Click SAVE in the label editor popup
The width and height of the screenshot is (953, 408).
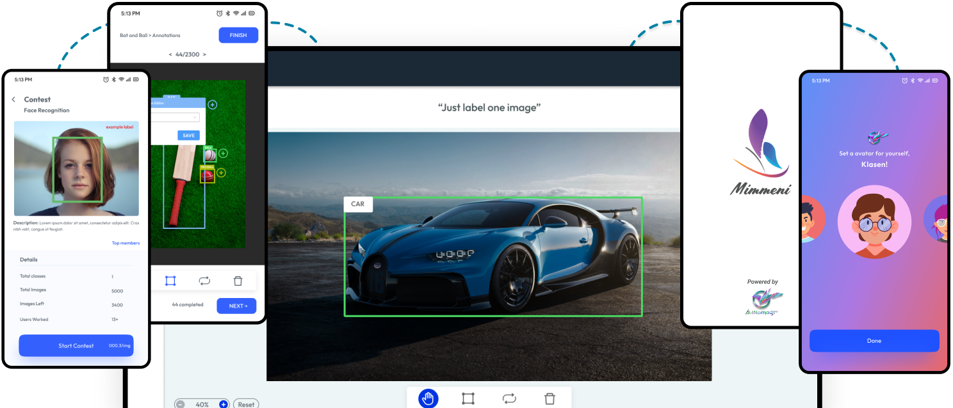[188, 136]
